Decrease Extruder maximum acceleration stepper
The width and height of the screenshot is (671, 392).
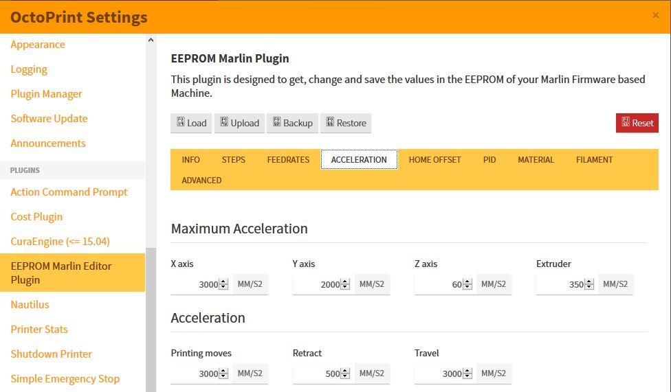pos(588,287)
